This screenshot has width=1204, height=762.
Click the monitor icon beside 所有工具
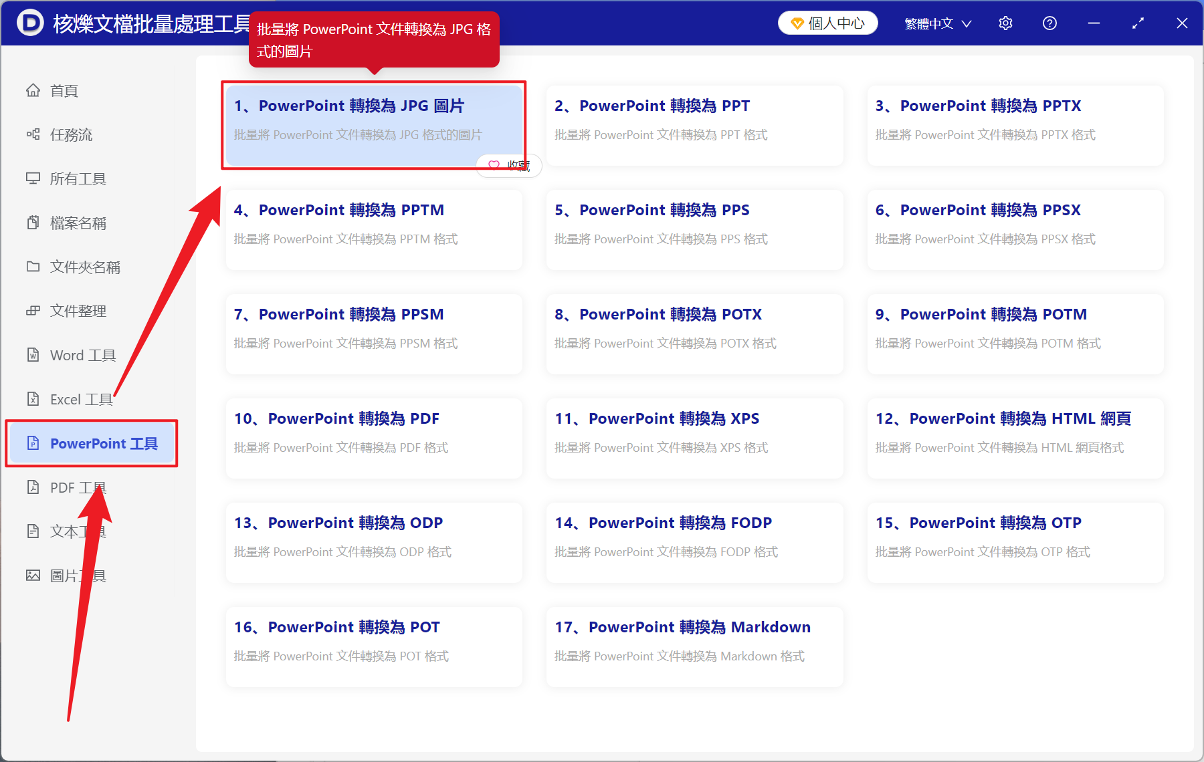33,178
